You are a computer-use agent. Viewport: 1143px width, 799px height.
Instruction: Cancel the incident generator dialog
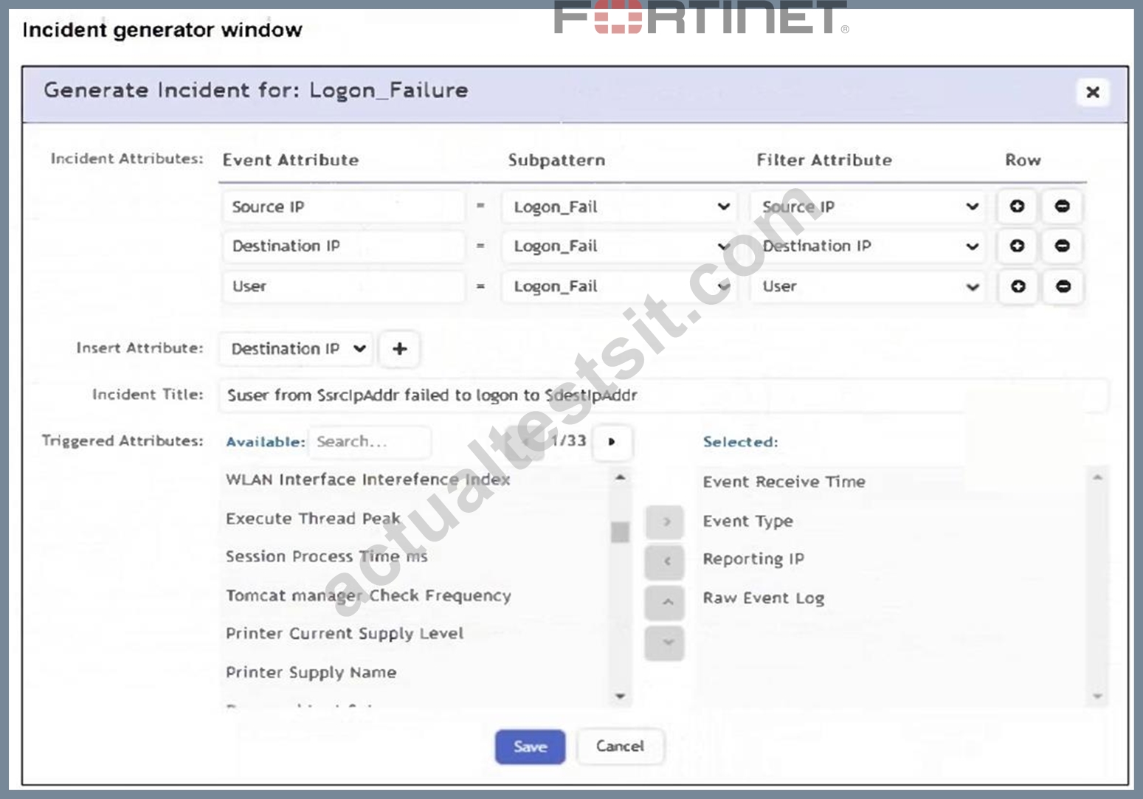tap(620, 747)
